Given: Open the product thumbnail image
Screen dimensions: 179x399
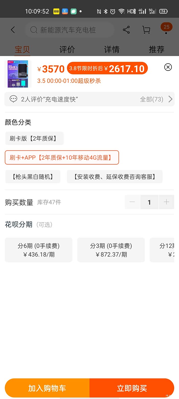Looking at the screenshot, I should 18,74.
